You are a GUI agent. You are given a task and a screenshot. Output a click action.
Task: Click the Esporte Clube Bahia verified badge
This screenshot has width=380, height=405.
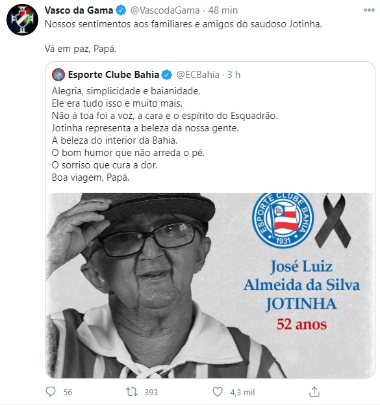pos(166,75)
